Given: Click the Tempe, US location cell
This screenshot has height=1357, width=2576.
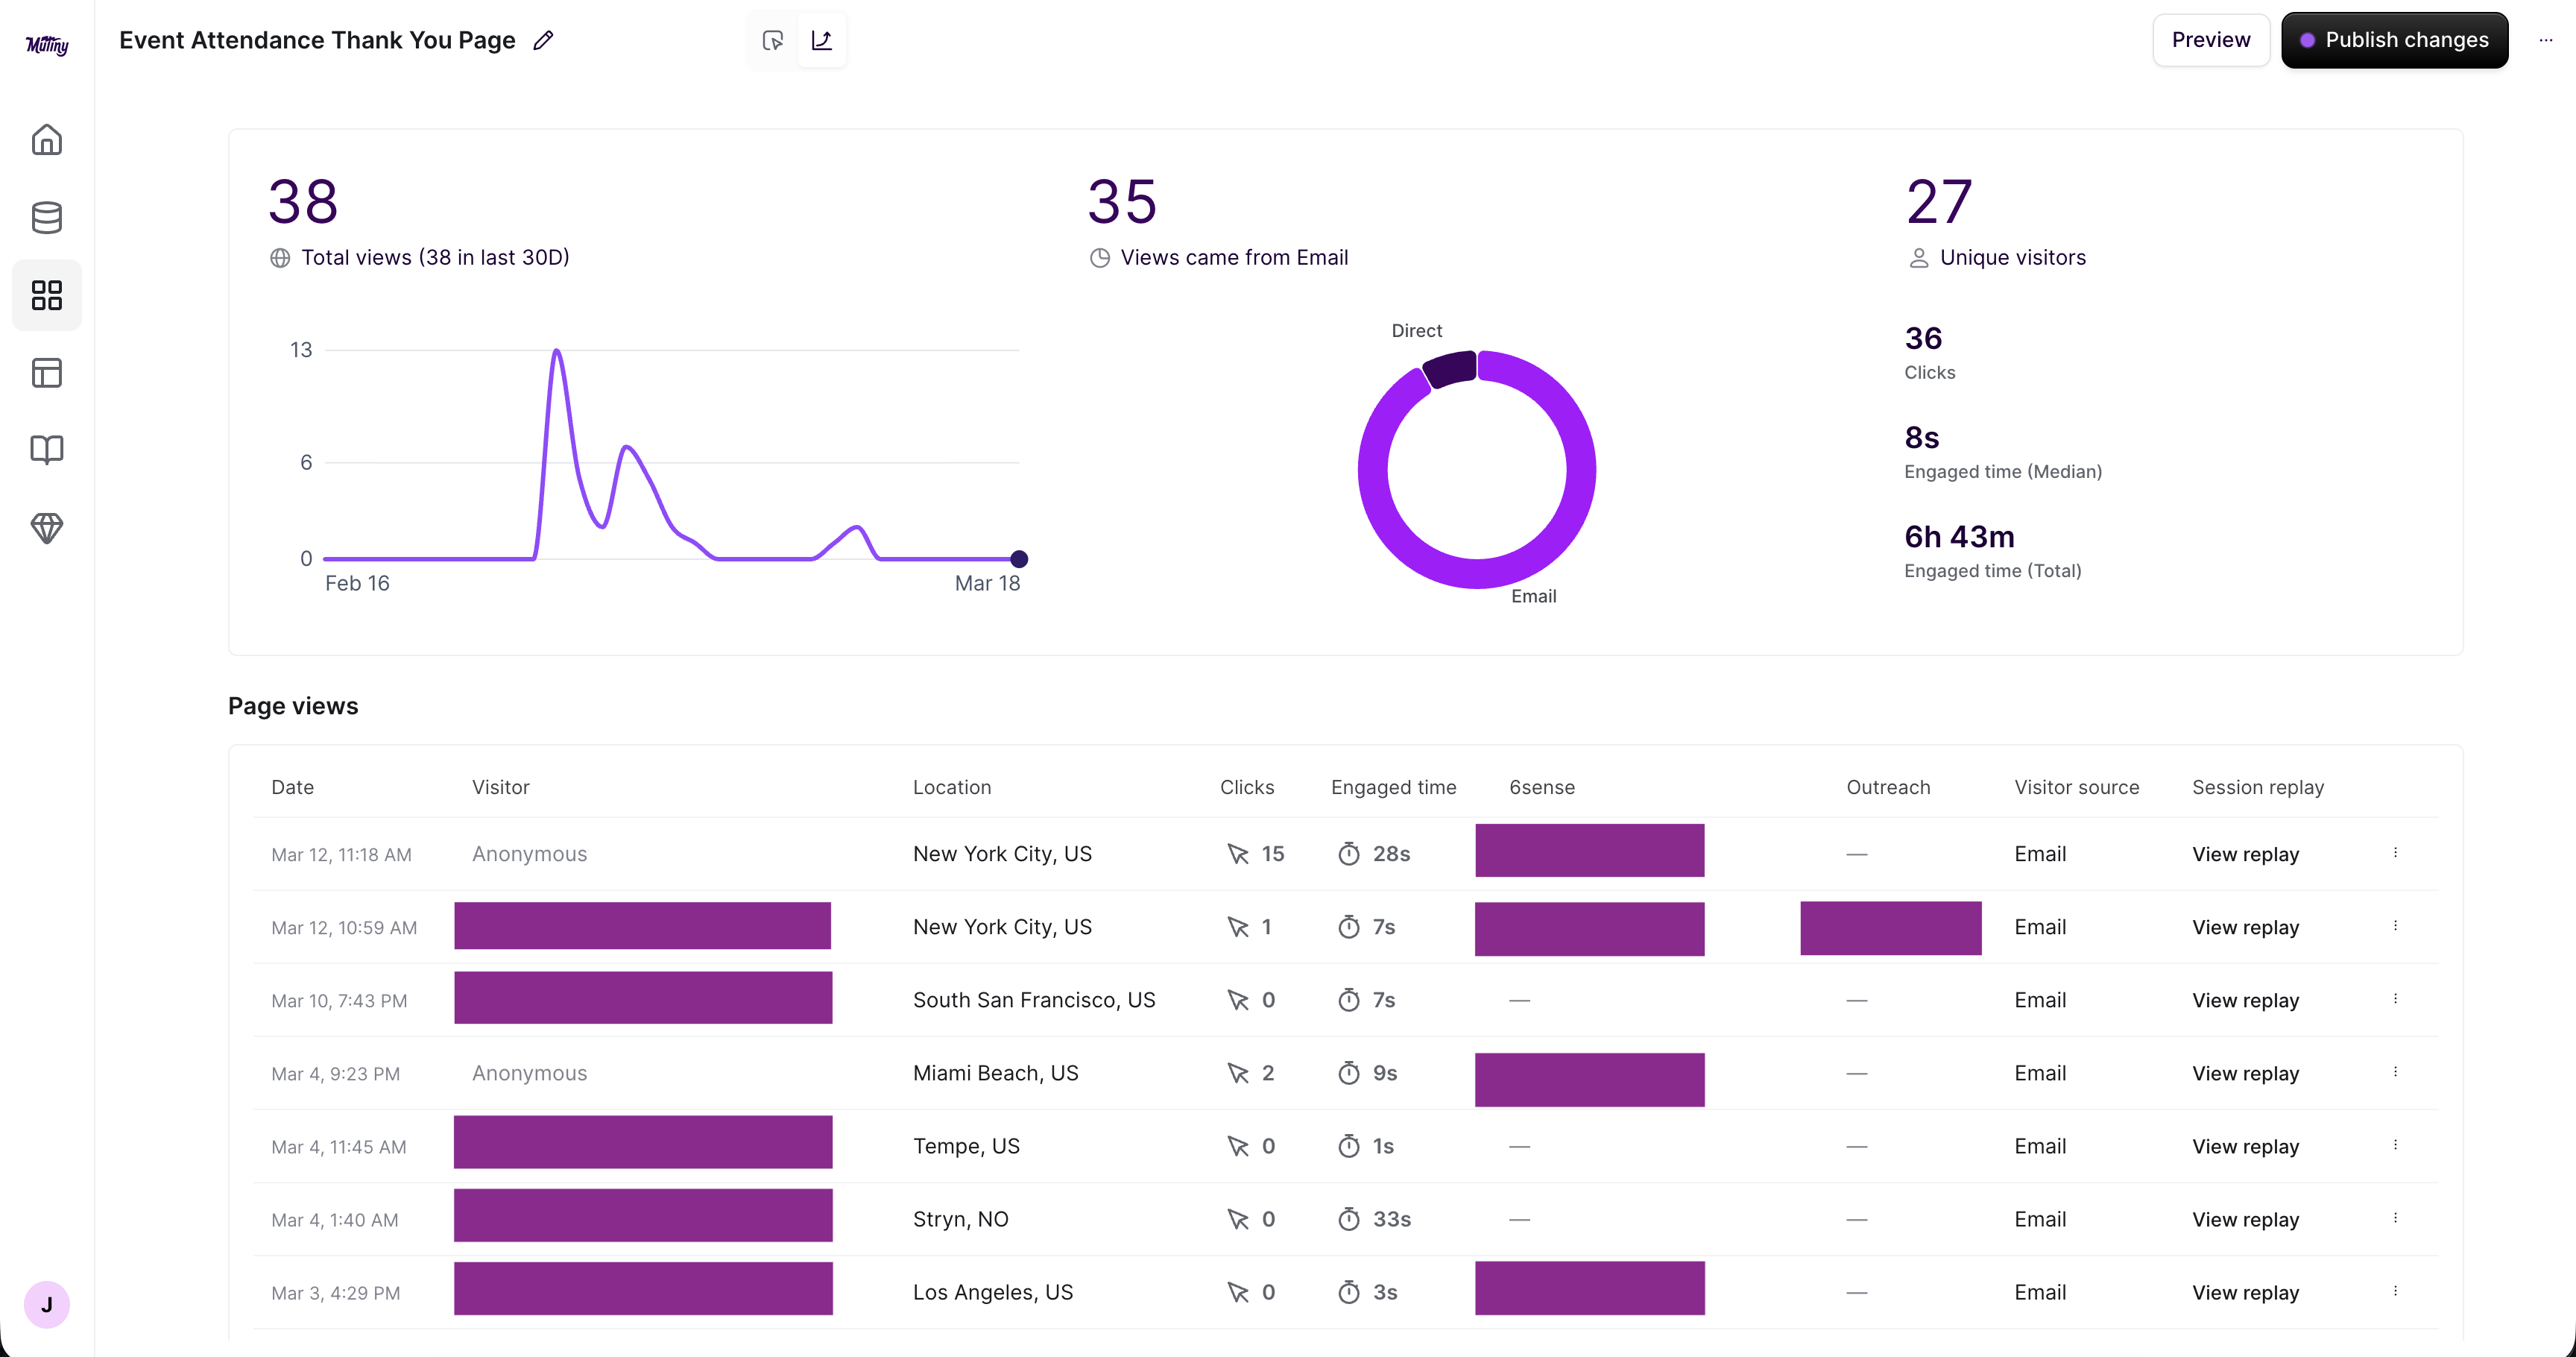Looking at the screenshot, I should coord(966,1146).
